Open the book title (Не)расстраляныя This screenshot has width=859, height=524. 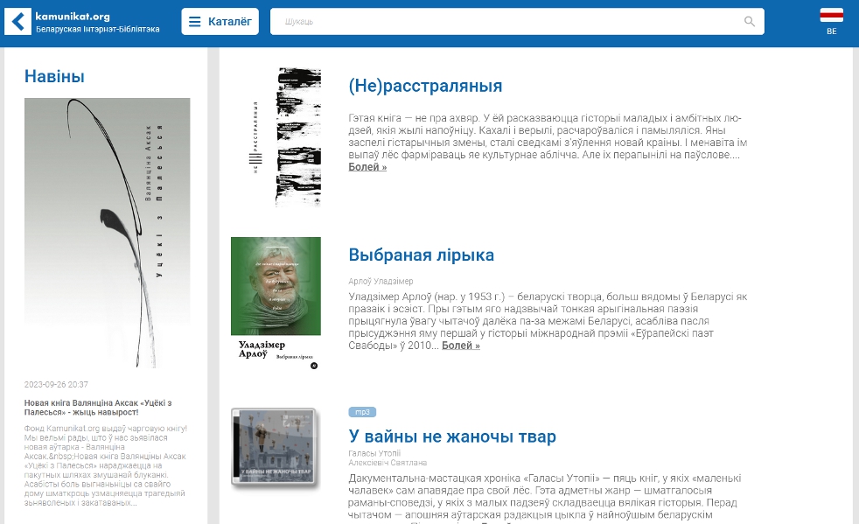[426, 86]
